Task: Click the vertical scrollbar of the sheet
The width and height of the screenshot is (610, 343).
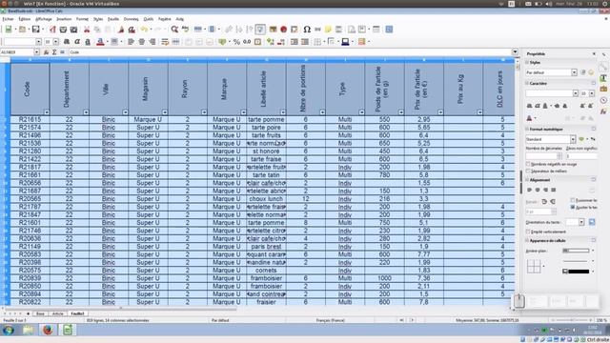Action: click(x=518, y=183)
